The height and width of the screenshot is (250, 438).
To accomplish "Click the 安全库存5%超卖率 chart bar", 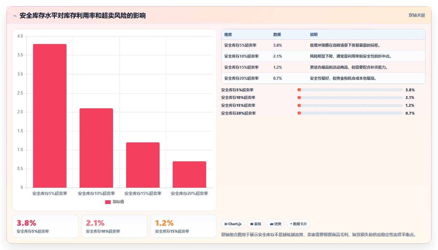I will pos(50,116).
